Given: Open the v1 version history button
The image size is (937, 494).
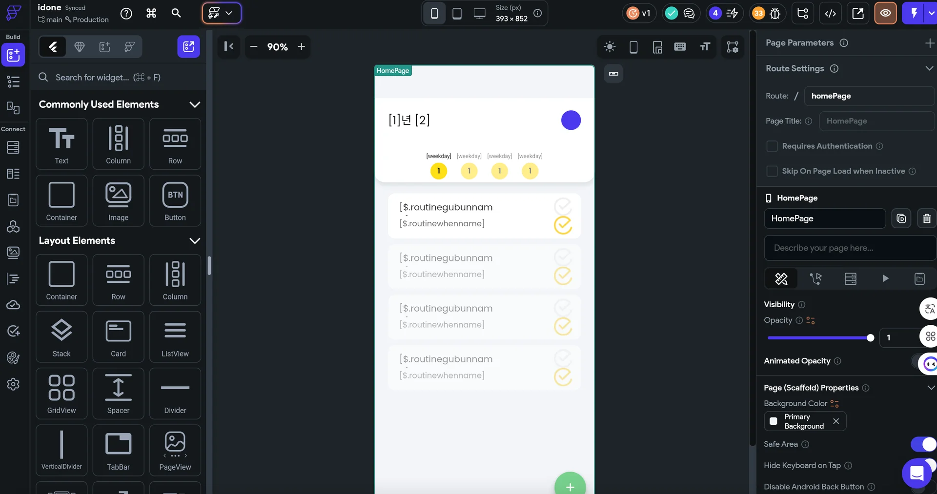Looking at the screenshot, I should click(639, 13).
